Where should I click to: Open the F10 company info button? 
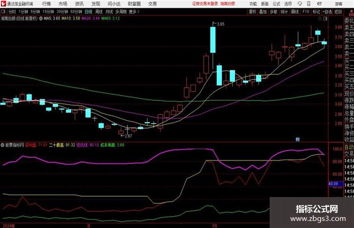[x=306, y=12]
